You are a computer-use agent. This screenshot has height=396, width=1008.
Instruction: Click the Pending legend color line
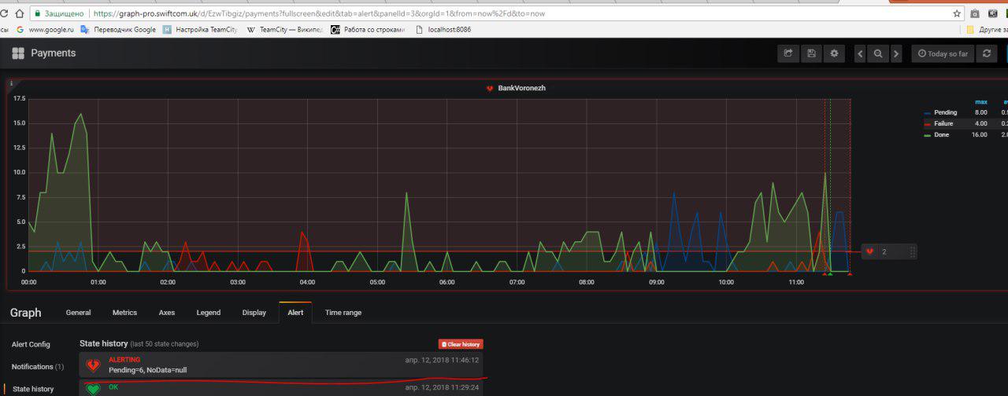928,112
